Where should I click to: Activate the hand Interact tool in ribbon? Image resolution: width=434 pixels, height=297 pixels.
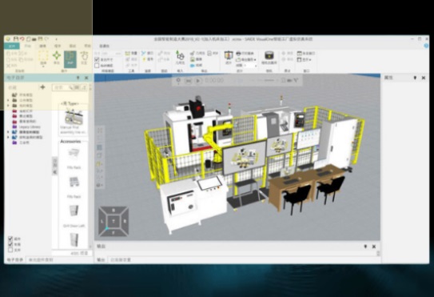(x=84, y=58)
